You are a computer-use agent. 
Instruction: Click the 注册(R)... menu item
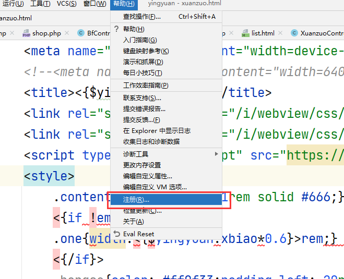click(167, 200)
